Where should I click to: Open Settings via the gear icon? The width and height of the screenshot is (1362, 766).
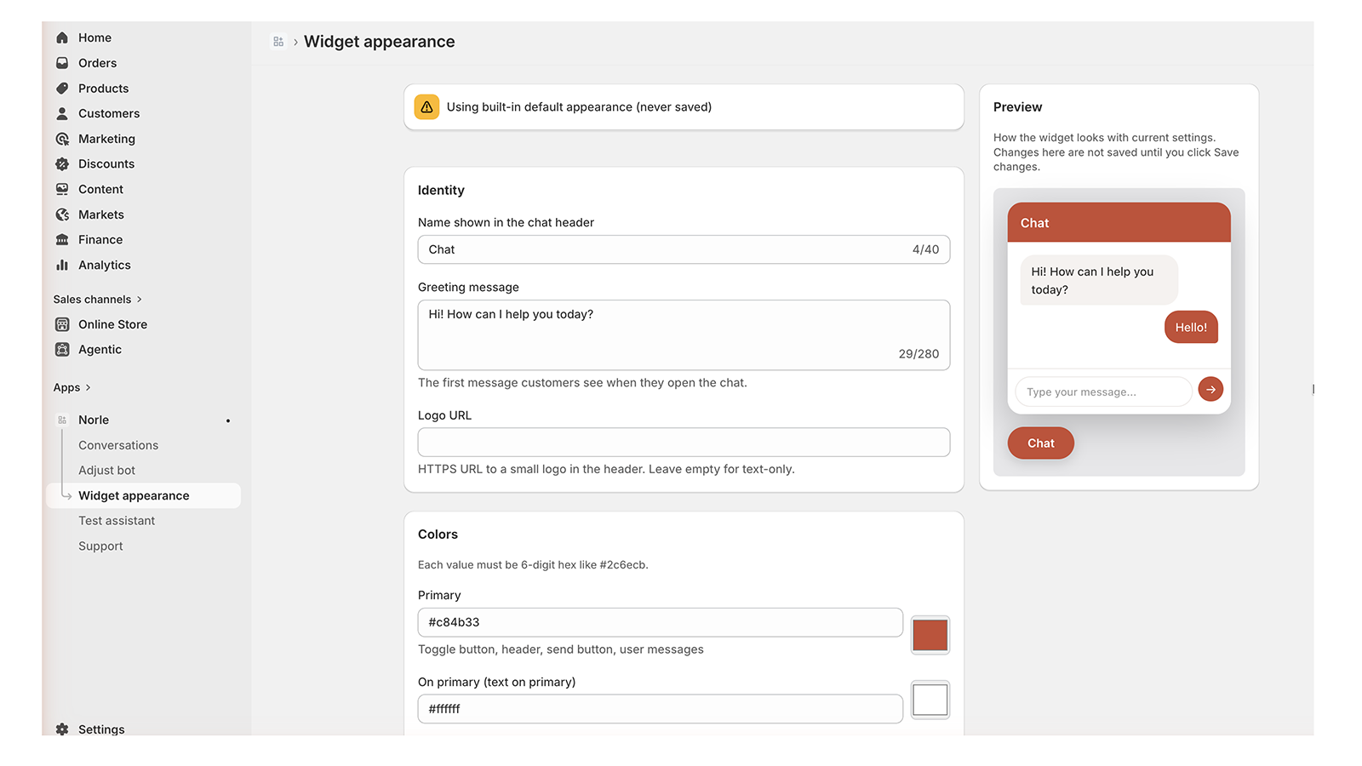(x=62, y=729)
